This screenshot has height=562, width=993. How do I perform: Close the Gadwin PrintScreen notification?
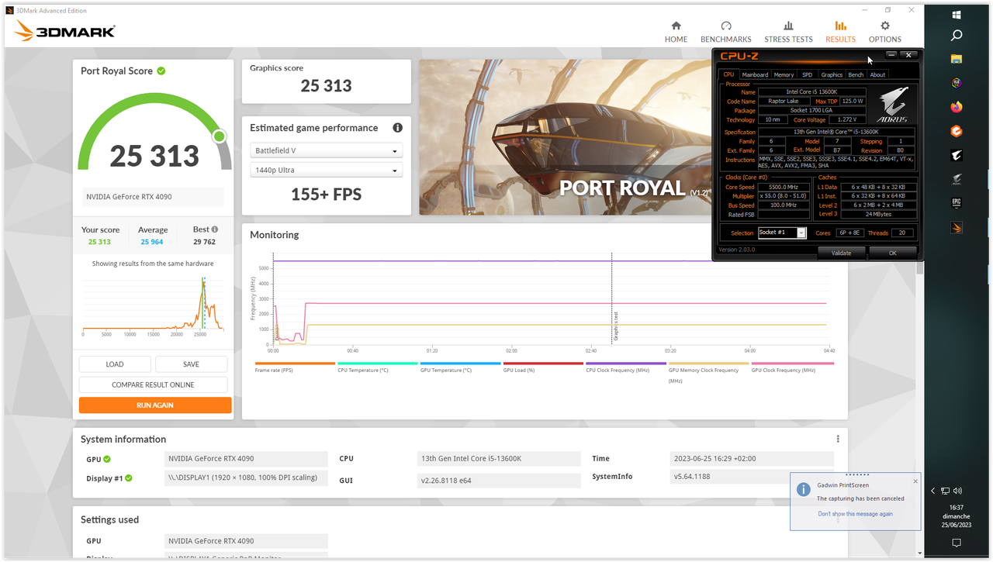pos(915,481)
